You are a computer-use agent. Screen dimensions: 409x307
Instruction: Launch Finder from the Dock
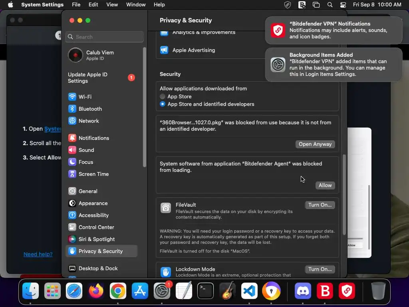click(x=30, y=291)
